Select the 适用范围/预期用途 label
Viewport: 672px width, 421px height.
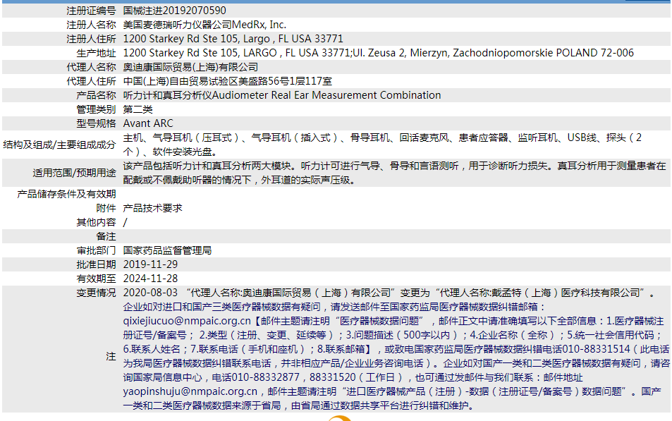point(74,173)
